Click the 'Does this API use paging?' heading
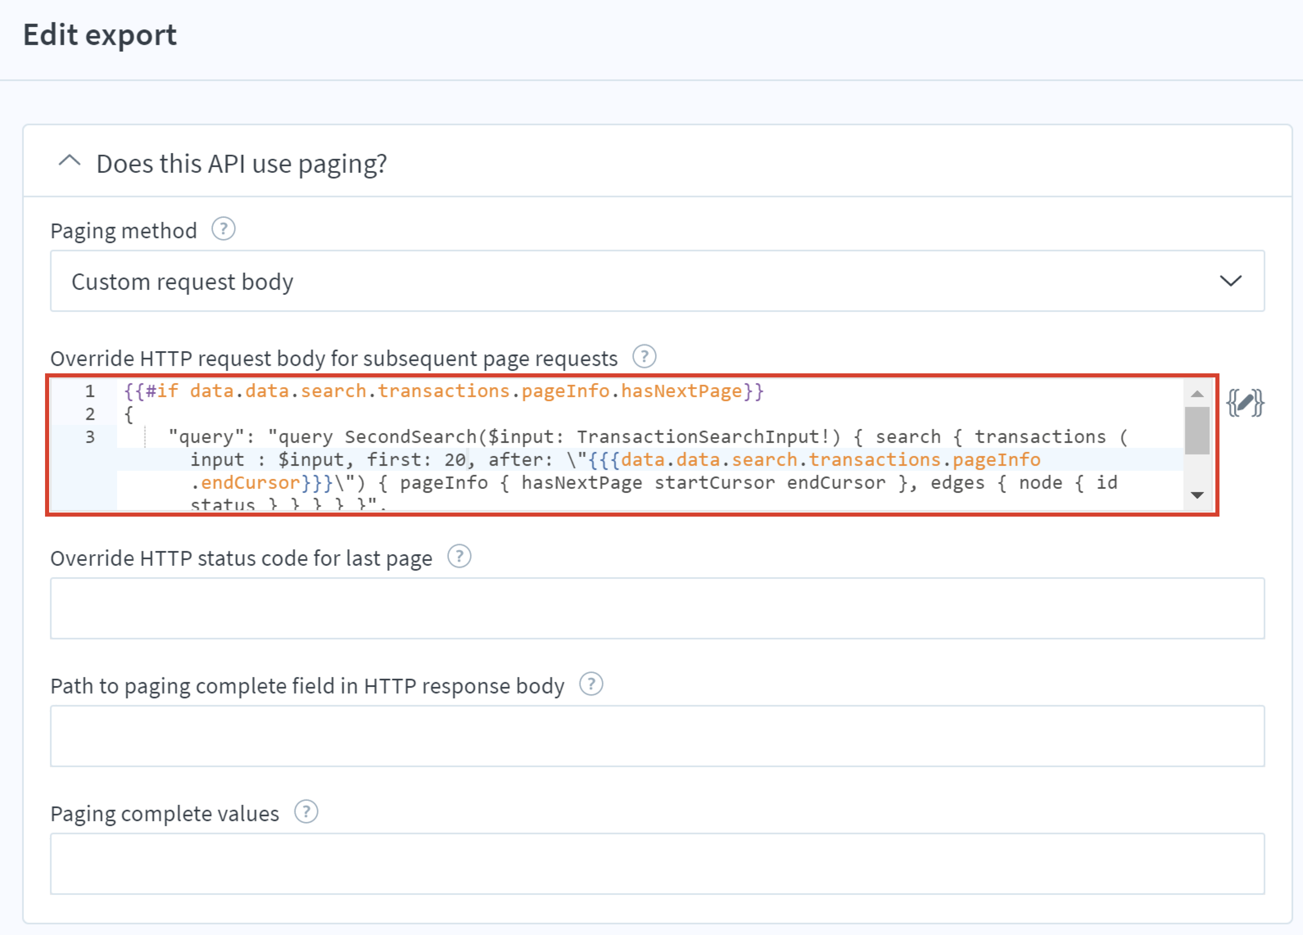This screenshot has width=1303, height=935. pos(241,164)
